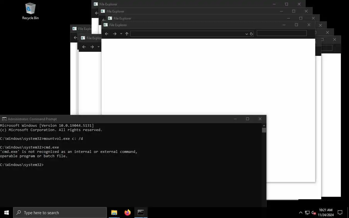Click the Command Prompt scrollbar thumb

point(264,130)
